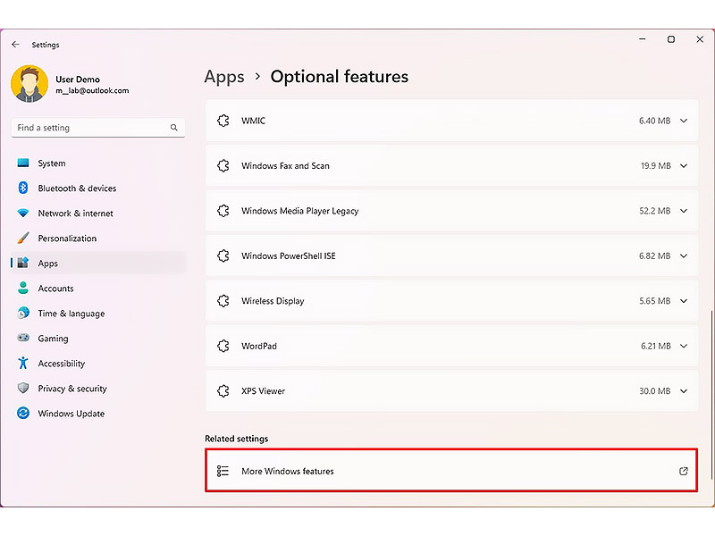Click the Windows Fax and Scan label
Image resolution: width=715 pixels, height=536 pixels.
click(x=285, y=166)
